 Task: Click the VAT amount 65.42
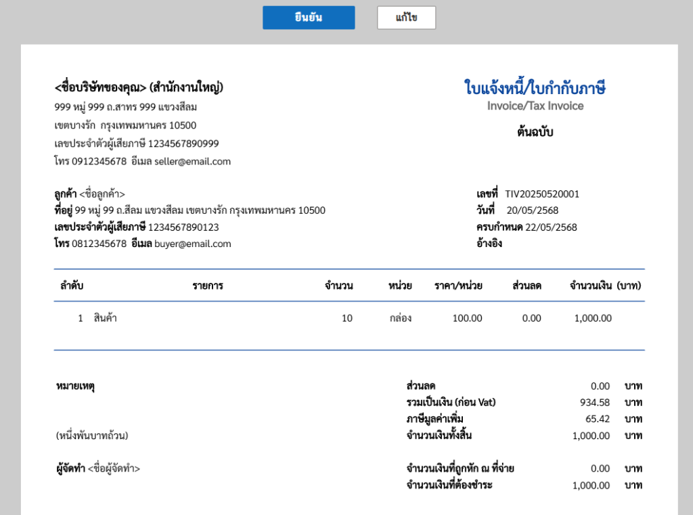598,419
